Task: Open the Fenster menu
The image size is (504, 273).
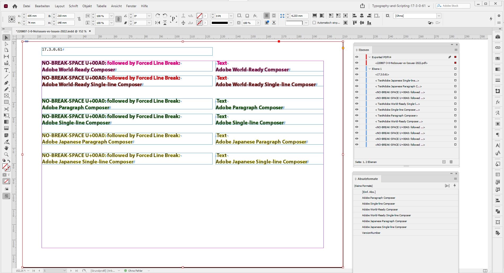Action: (131, 6)
